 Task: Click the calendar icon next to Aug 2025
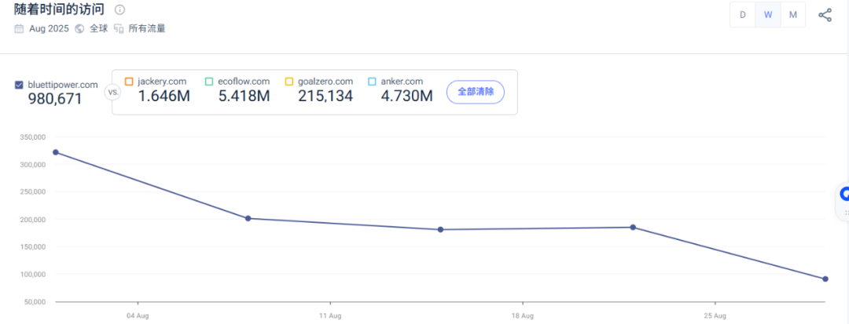(x=19, y=28)
